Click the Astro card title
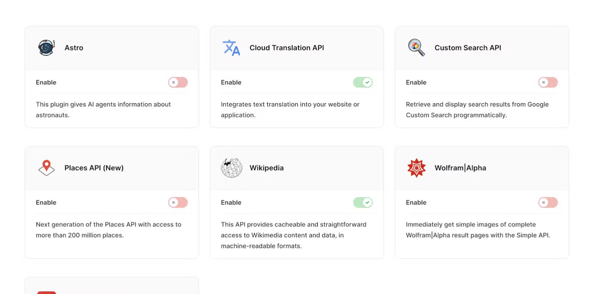592x294 pixels. (x=74, y=48)
